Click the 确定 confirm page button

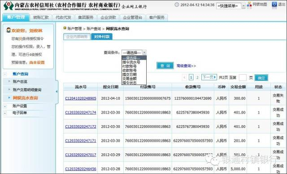click(x=261, y=78)
